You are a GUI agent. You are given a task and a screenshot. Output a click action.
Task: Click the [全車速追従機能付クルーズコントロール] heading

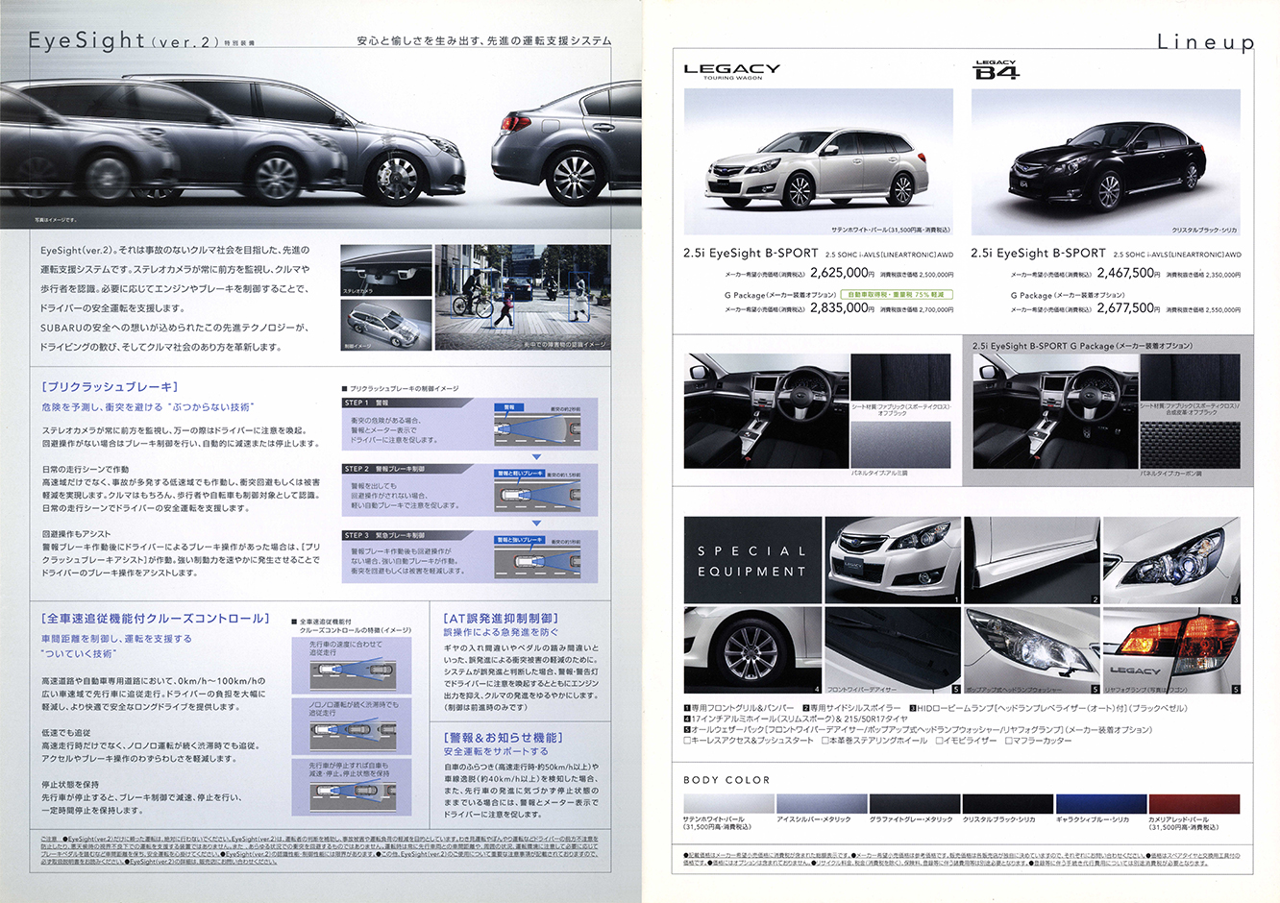click(156, 619)
